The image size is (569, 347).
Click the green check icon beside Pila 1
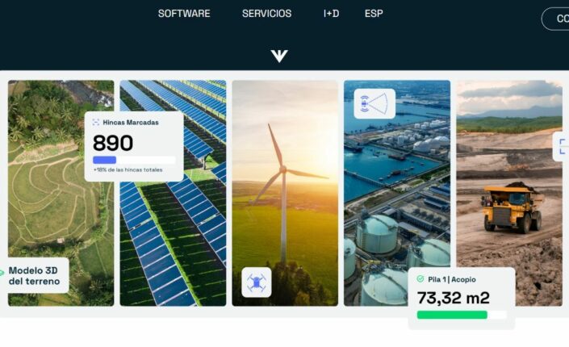[420, 278]
